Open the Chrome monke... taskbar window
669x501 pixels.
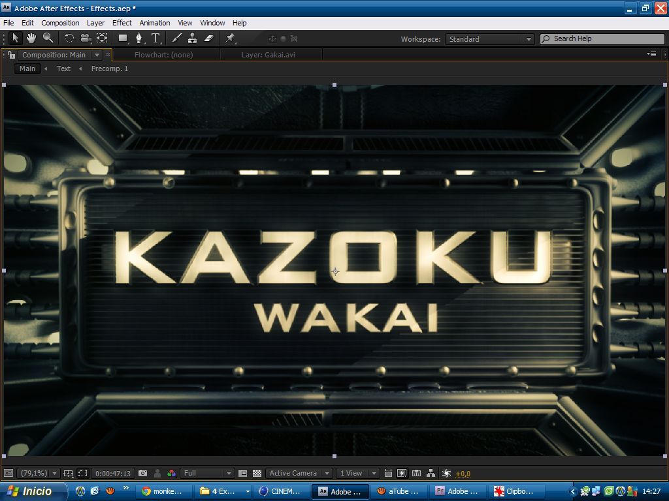(x=164, y=491)
